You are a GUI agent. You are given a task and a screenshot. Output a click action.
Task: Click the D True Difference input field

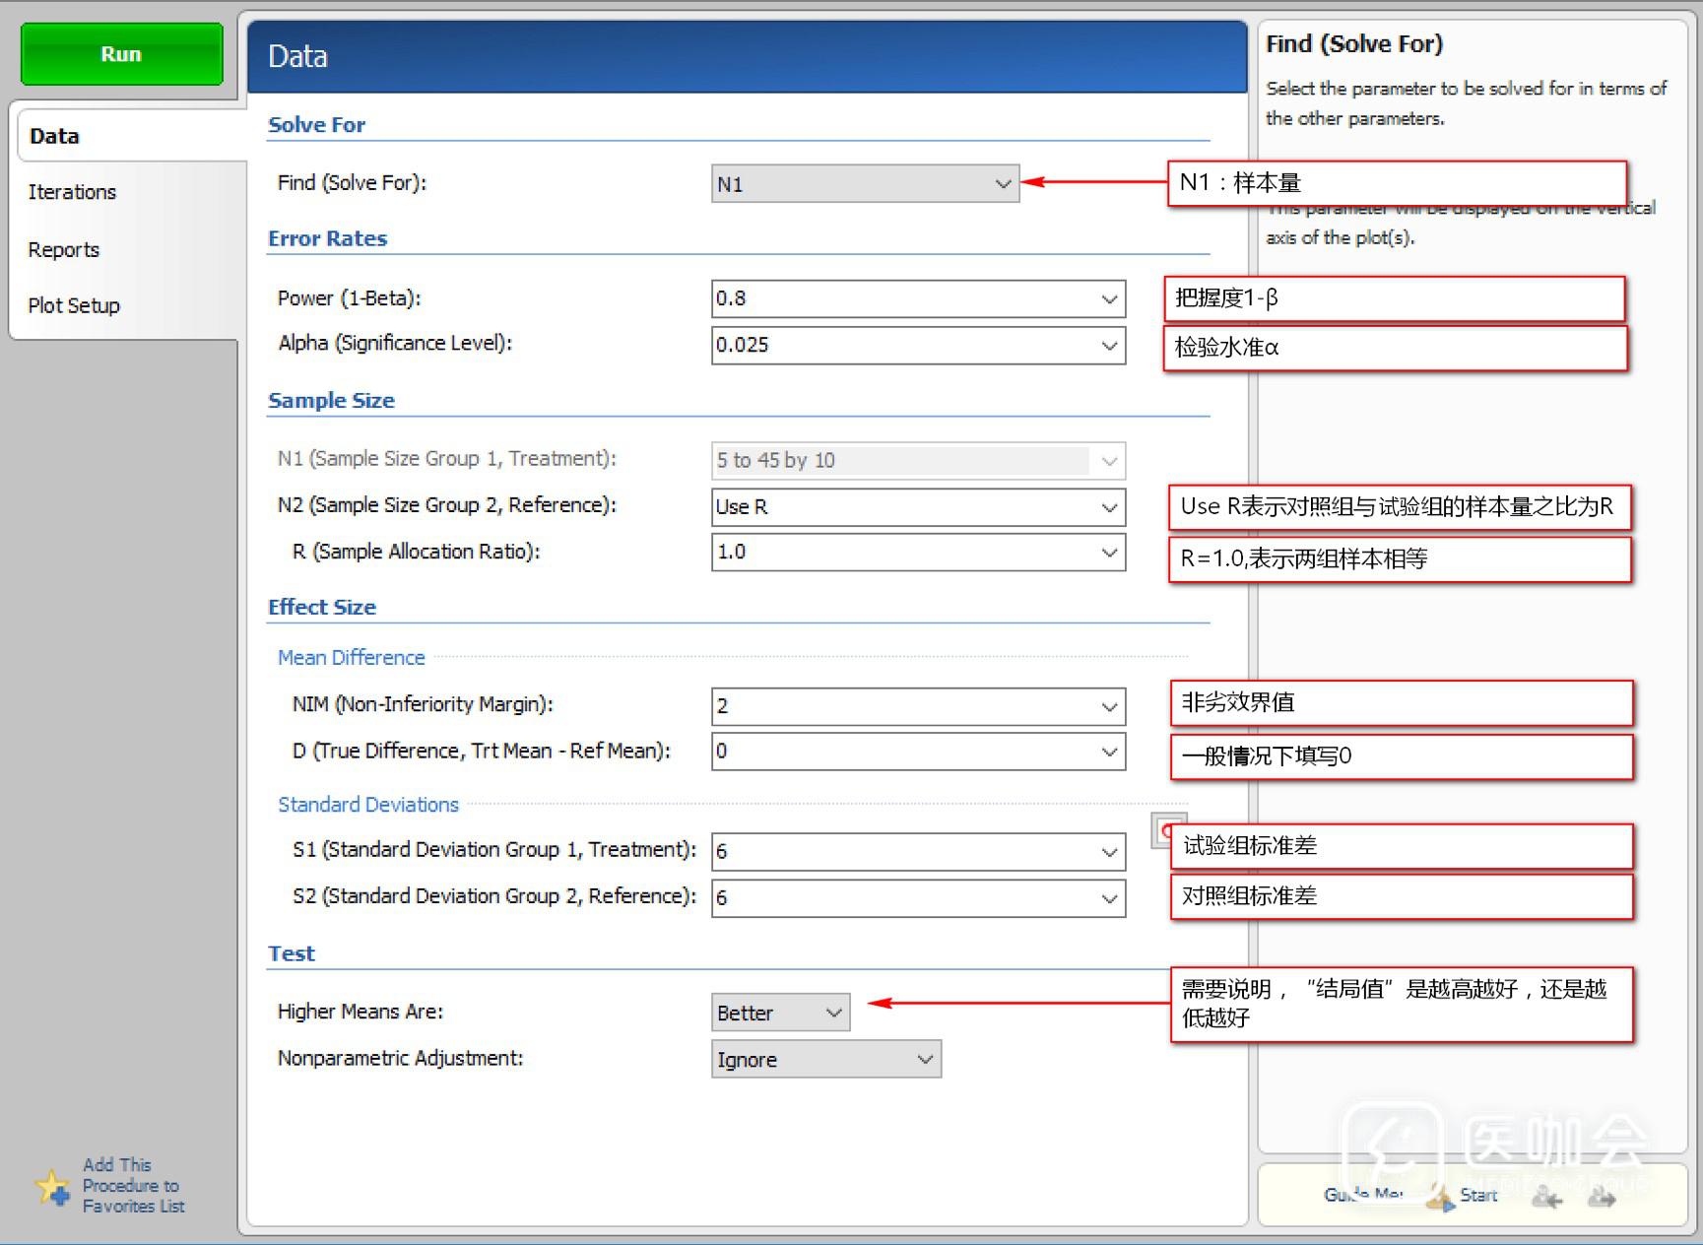(x=901, y=752)
